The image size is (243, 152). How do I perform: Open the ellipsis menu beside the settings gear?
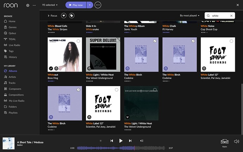[x=34, y=5]
